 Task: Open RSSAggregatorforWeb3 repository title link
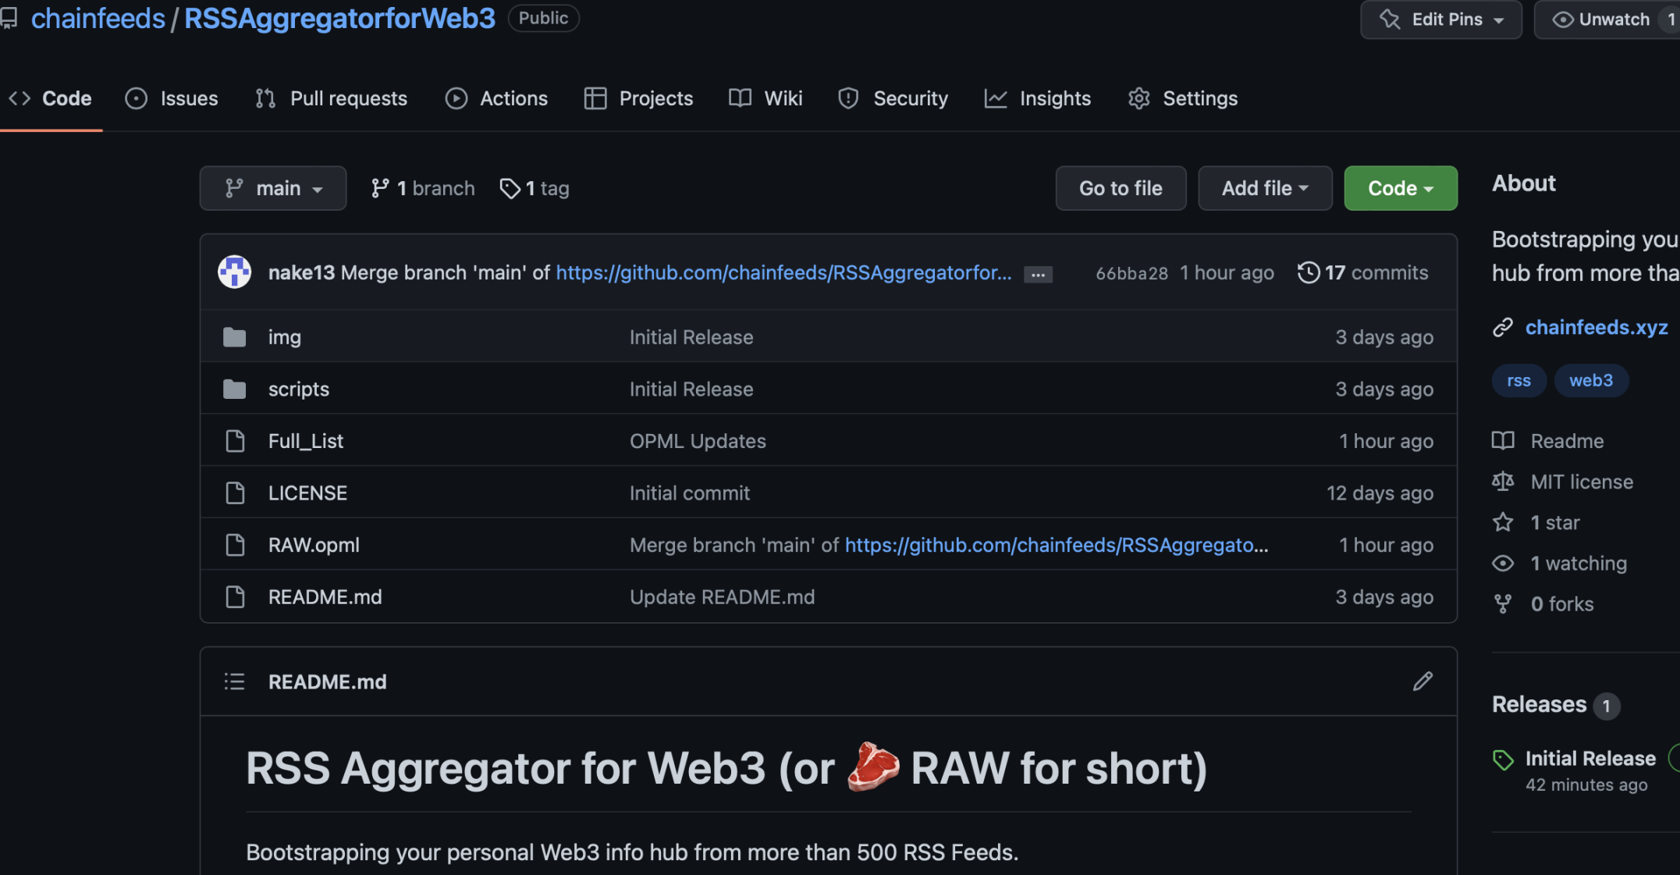pos(339,18)
